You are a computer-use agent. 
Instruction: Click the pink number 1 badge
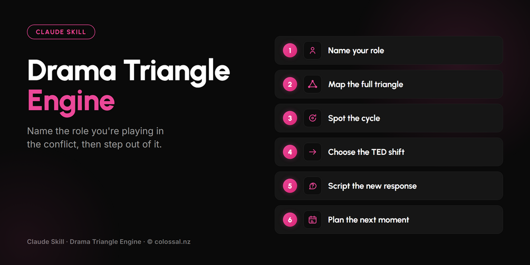(290, 50)
